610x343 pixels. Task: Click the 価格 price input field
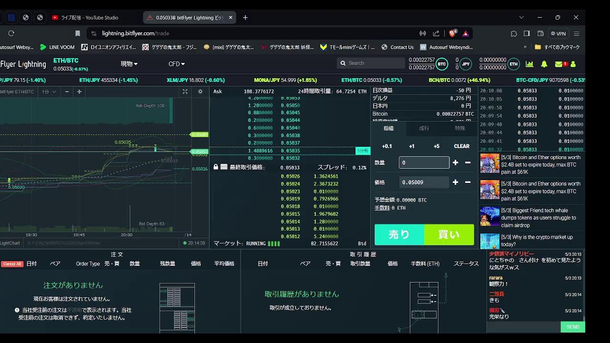(x=424, y=182)
